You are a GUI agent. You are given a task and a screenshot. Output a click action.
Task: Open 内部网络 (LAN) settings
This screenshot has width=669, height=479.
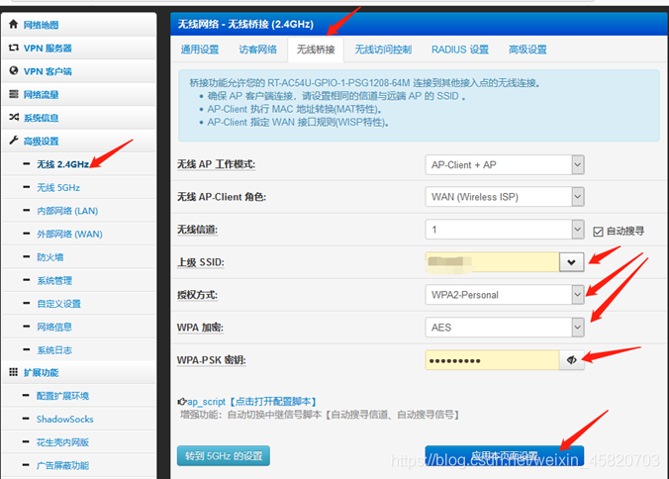click(67, 211)
